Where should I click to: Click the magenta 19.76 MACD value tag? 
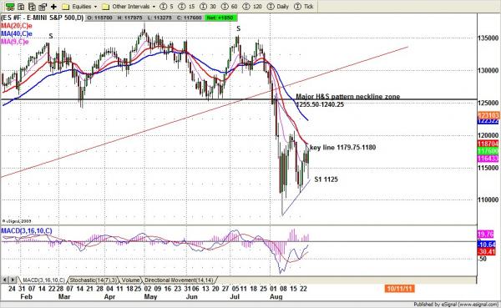486,235
